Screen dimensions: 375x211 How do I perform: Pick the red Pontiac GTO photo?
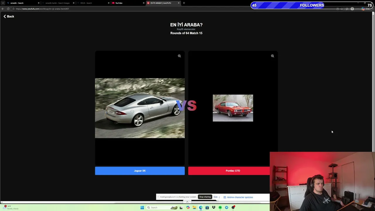233,108
